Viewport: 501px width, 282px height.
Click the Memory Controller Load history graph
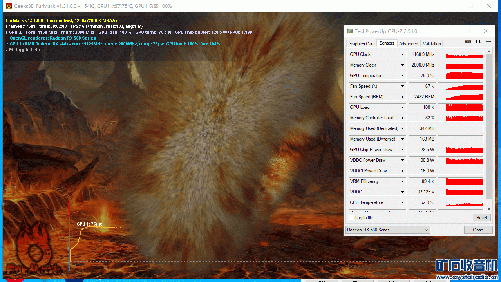(461, 118)
